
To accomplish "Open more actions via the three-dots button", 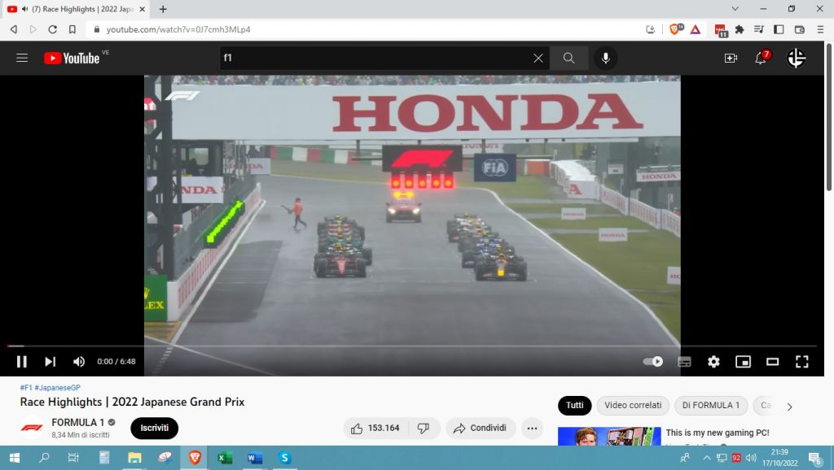I will coord(532,428).
